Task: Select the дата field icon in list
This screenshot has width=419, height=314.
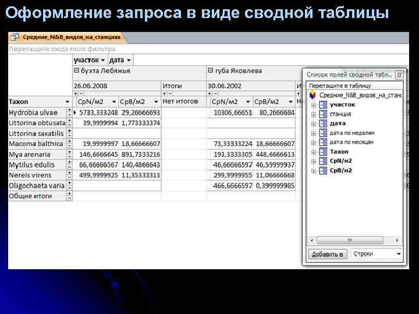Action: 323,124
